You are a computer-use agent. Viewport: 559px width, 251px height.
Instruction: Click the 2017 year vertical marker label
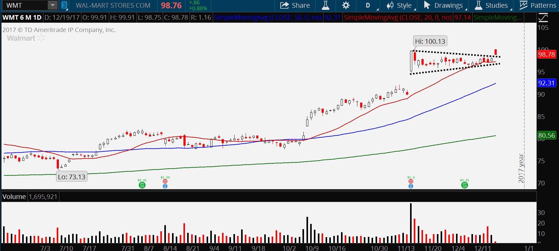click(x=521, y=168)
